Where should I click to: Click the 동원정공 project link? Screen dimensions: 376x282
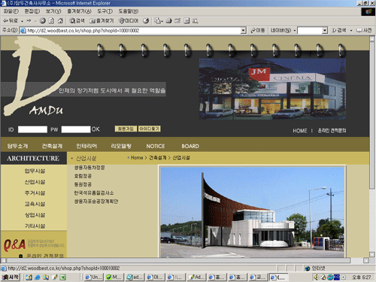click(x=83, y=184)
